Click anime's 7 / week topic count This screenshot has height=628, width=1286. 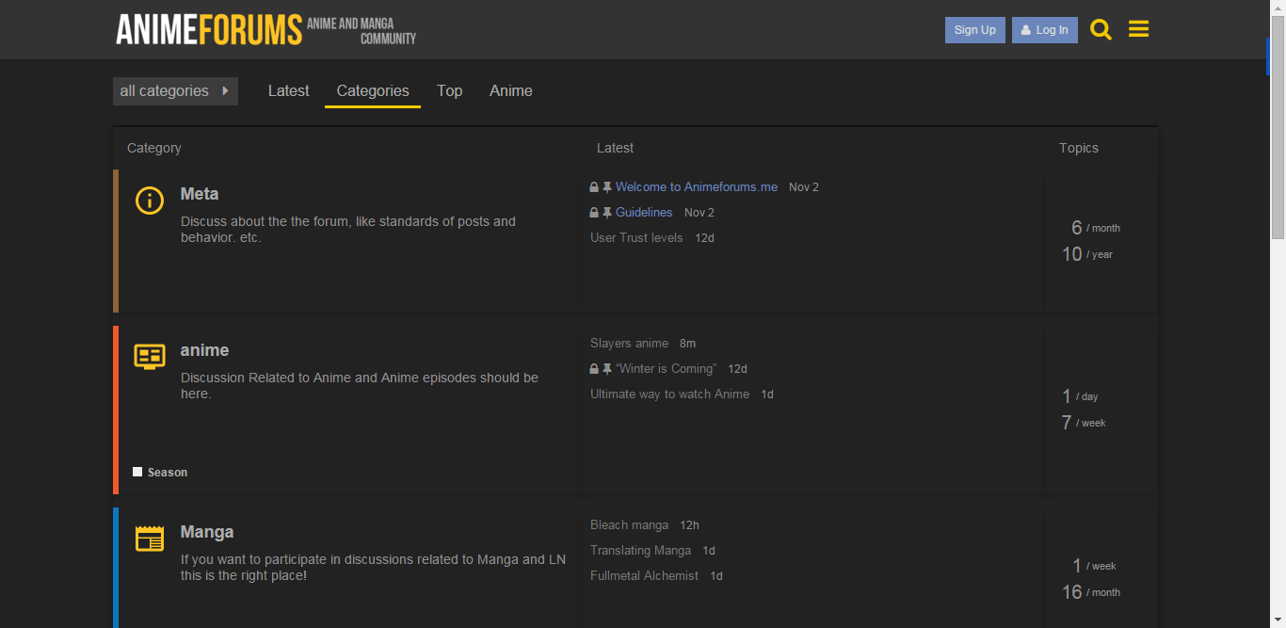click(x=1084, y=423)
